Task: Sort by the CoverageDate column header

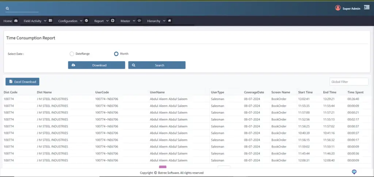Action: pyautogui.click(x=254, y=92)
